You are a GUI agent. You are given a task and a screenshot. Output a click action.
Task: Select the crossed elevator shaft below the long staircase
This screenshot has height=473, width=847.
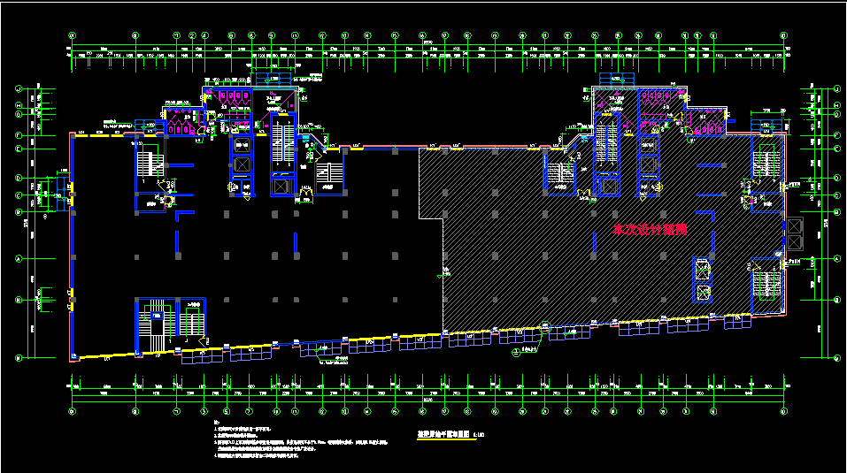tap(281, 186)
